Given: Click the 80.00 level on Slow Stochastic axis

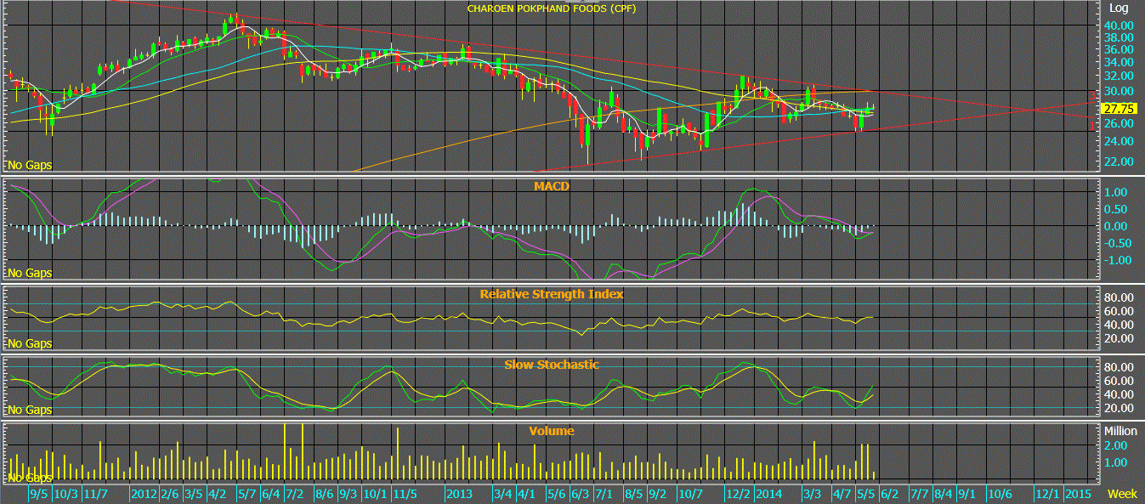Looking at the screenshot, I should 1118,367.
